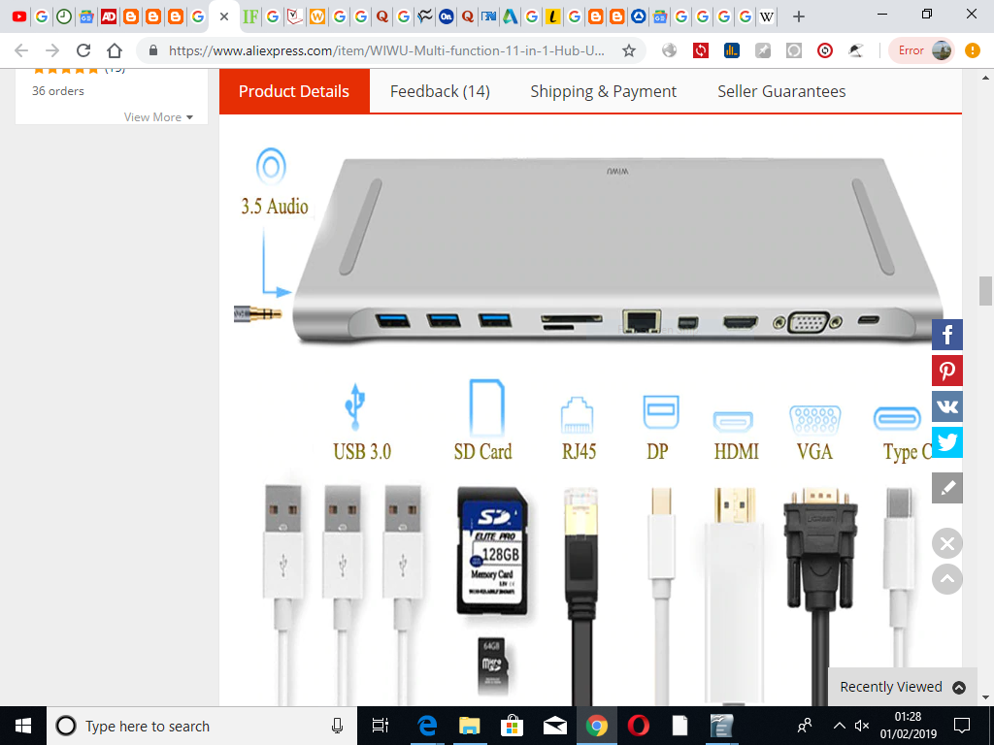Screen dimensions: 994x745
Task: Share to VK from the side panel
Action: click(946, 405)
